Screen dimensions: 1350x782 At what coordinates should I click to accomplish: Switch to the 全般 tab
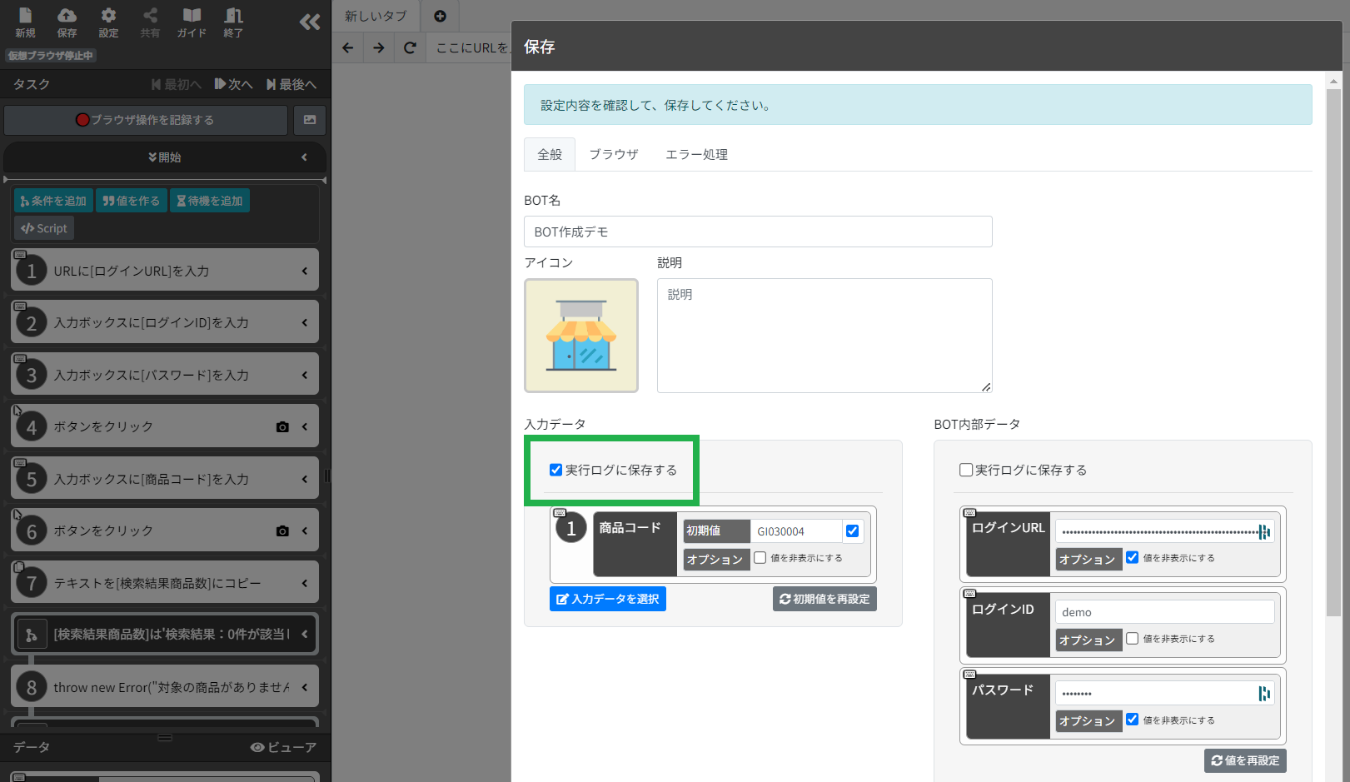click(x=550, y=154)
